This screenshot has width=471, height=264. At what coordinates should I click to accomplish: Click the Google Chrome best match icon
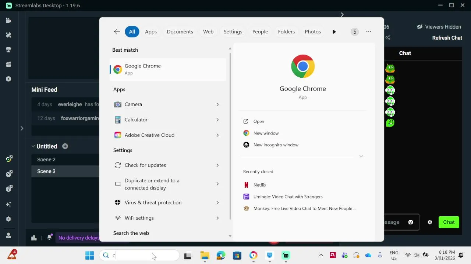click(x=118, y=69)
